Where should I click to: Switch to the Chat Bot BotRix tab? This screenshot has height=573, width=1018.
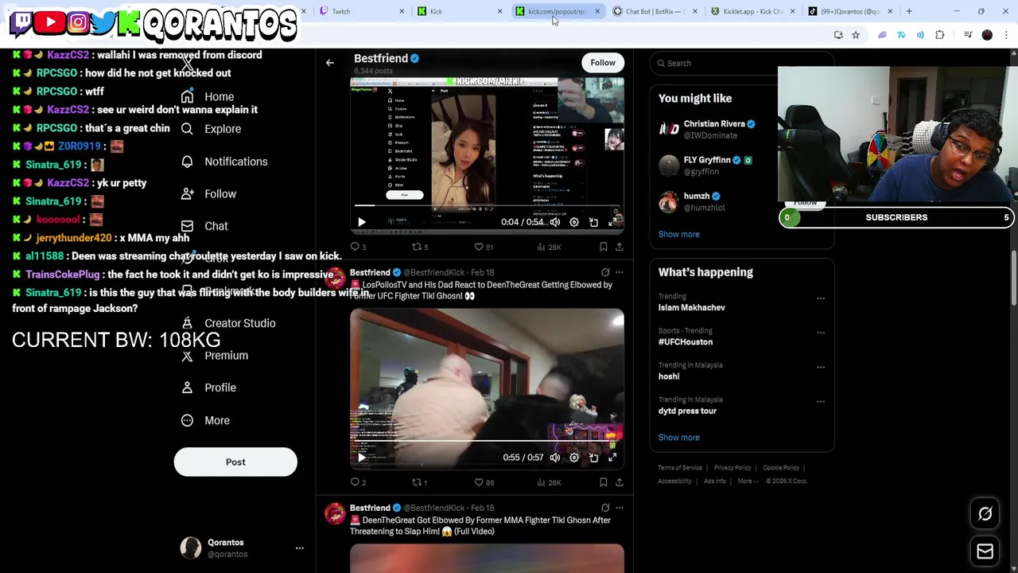pos(655,11)
